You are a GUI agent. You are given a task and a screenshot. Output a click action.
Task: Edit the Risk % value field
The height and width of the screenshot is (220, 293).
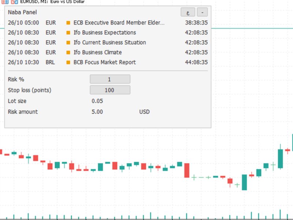110,79
